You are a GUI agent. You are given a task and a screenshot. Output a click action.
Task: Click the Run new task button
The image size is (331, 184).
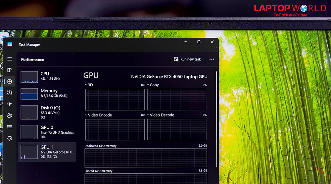[187, 59]
